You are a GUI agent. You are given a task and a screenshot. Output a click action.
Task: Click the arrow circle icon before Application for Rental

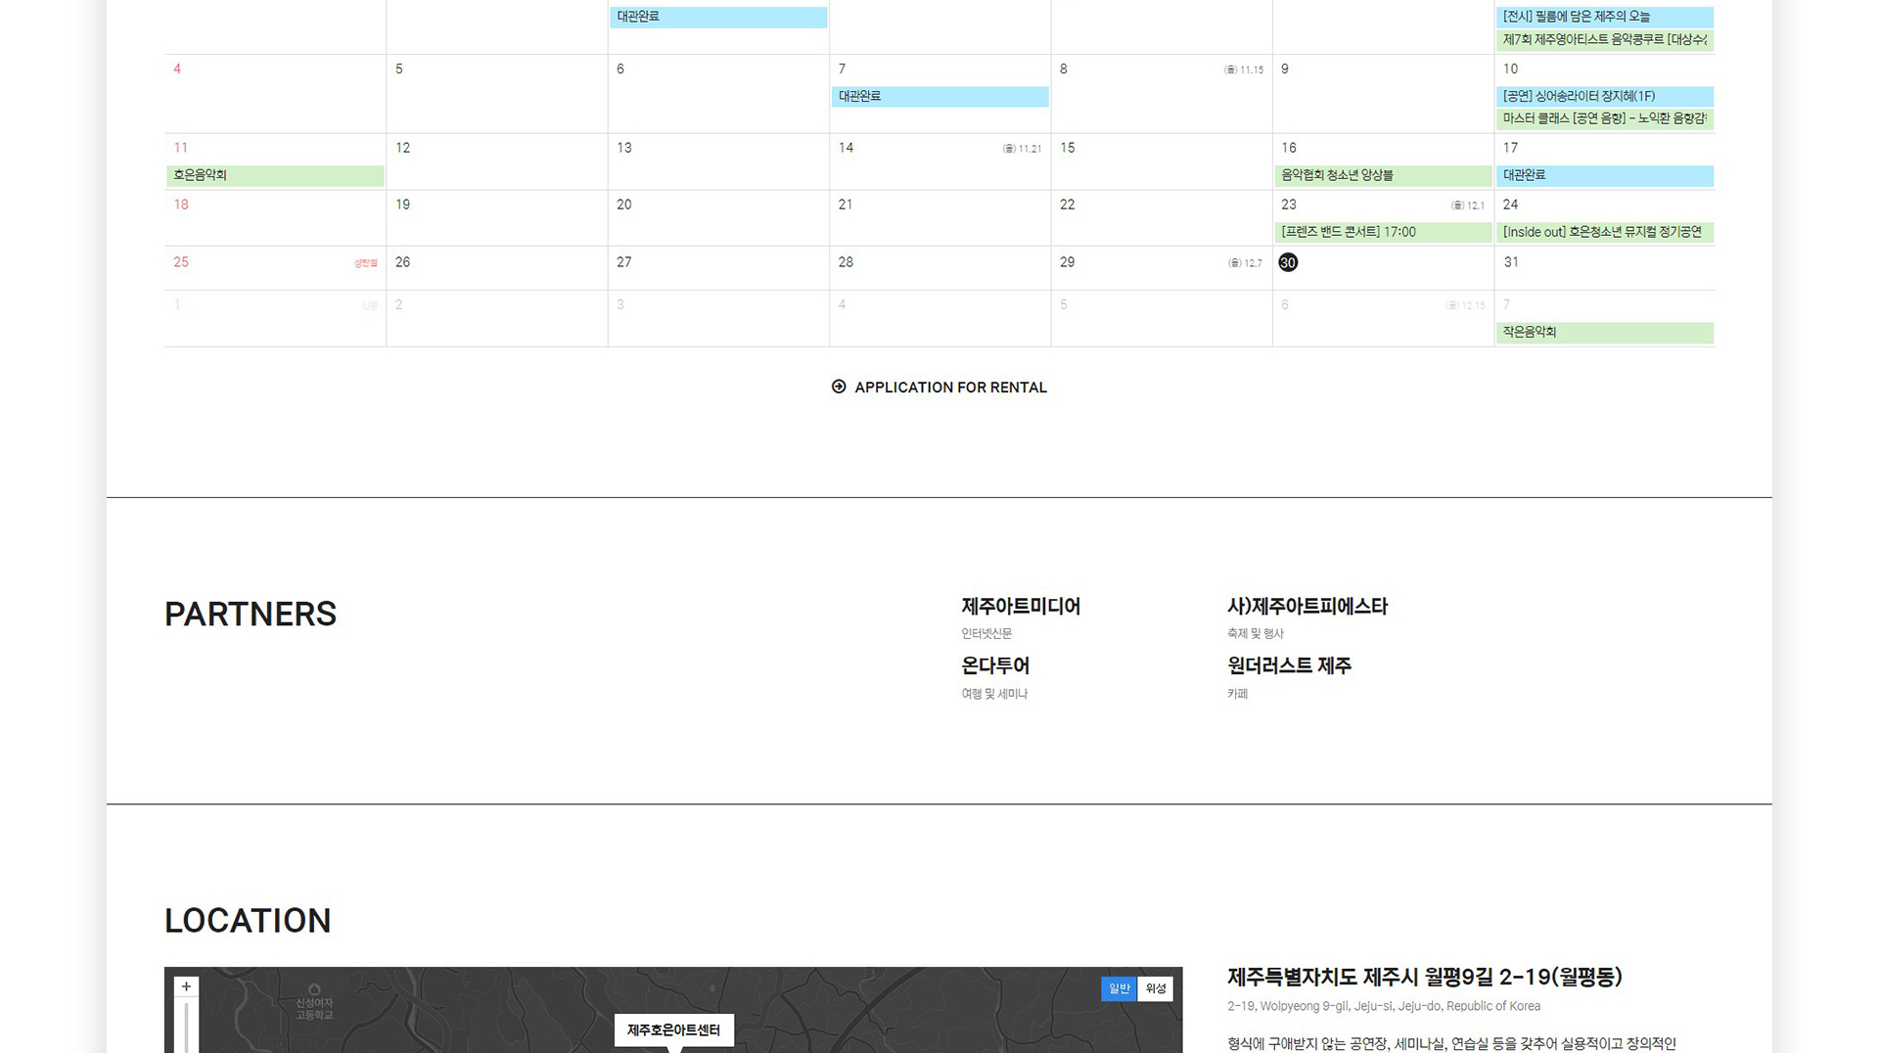tap(839, 387)
